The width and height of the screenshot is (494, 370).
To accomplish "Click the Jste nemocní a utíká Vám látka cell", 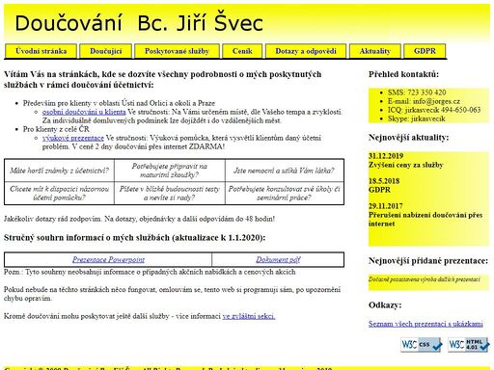I will coord(284,171).
